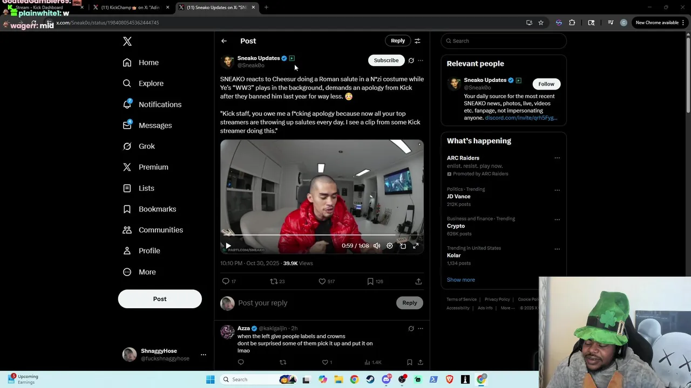The width and height of the screenshot is (691, 388).
Task: Subscribe to Sneako Updates
Action: [386, 60]
